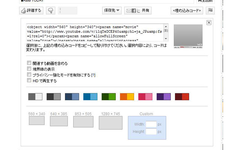The height and width of the screenshot is (150, 229).
Task: Open the [?] privacy mode help link
Action: 93,75
